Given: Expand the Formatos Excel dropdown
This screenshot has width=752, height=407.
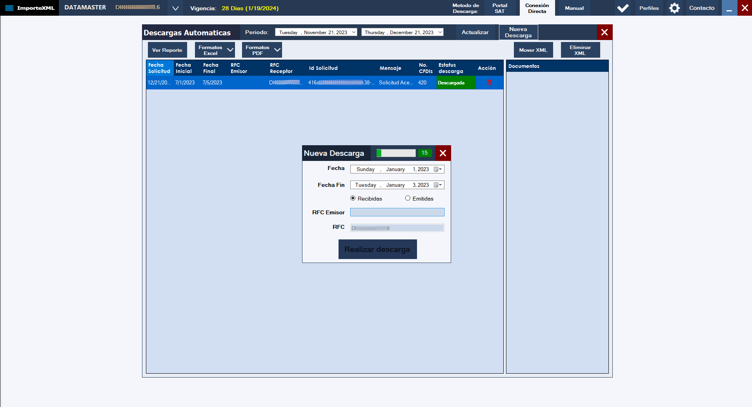Looking at the screenshot, I should click(230, 50).
